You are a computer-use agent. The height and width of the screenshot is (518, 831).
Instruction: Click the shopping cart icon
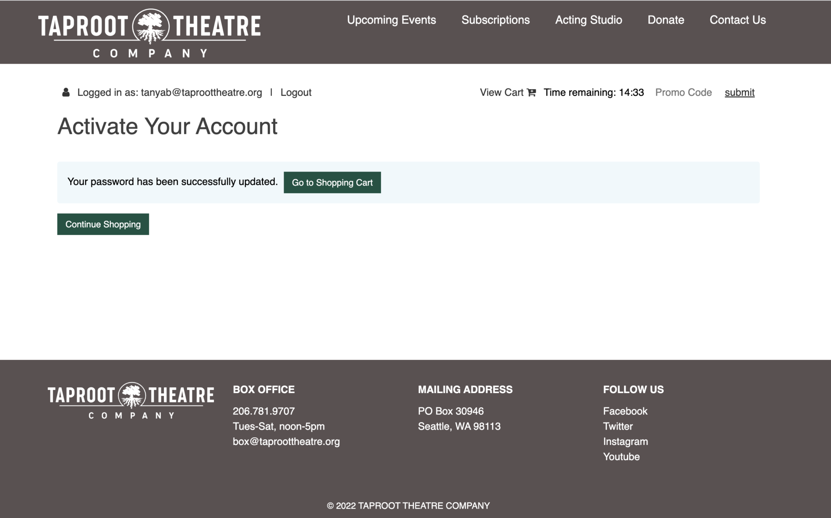click(532, 92)
